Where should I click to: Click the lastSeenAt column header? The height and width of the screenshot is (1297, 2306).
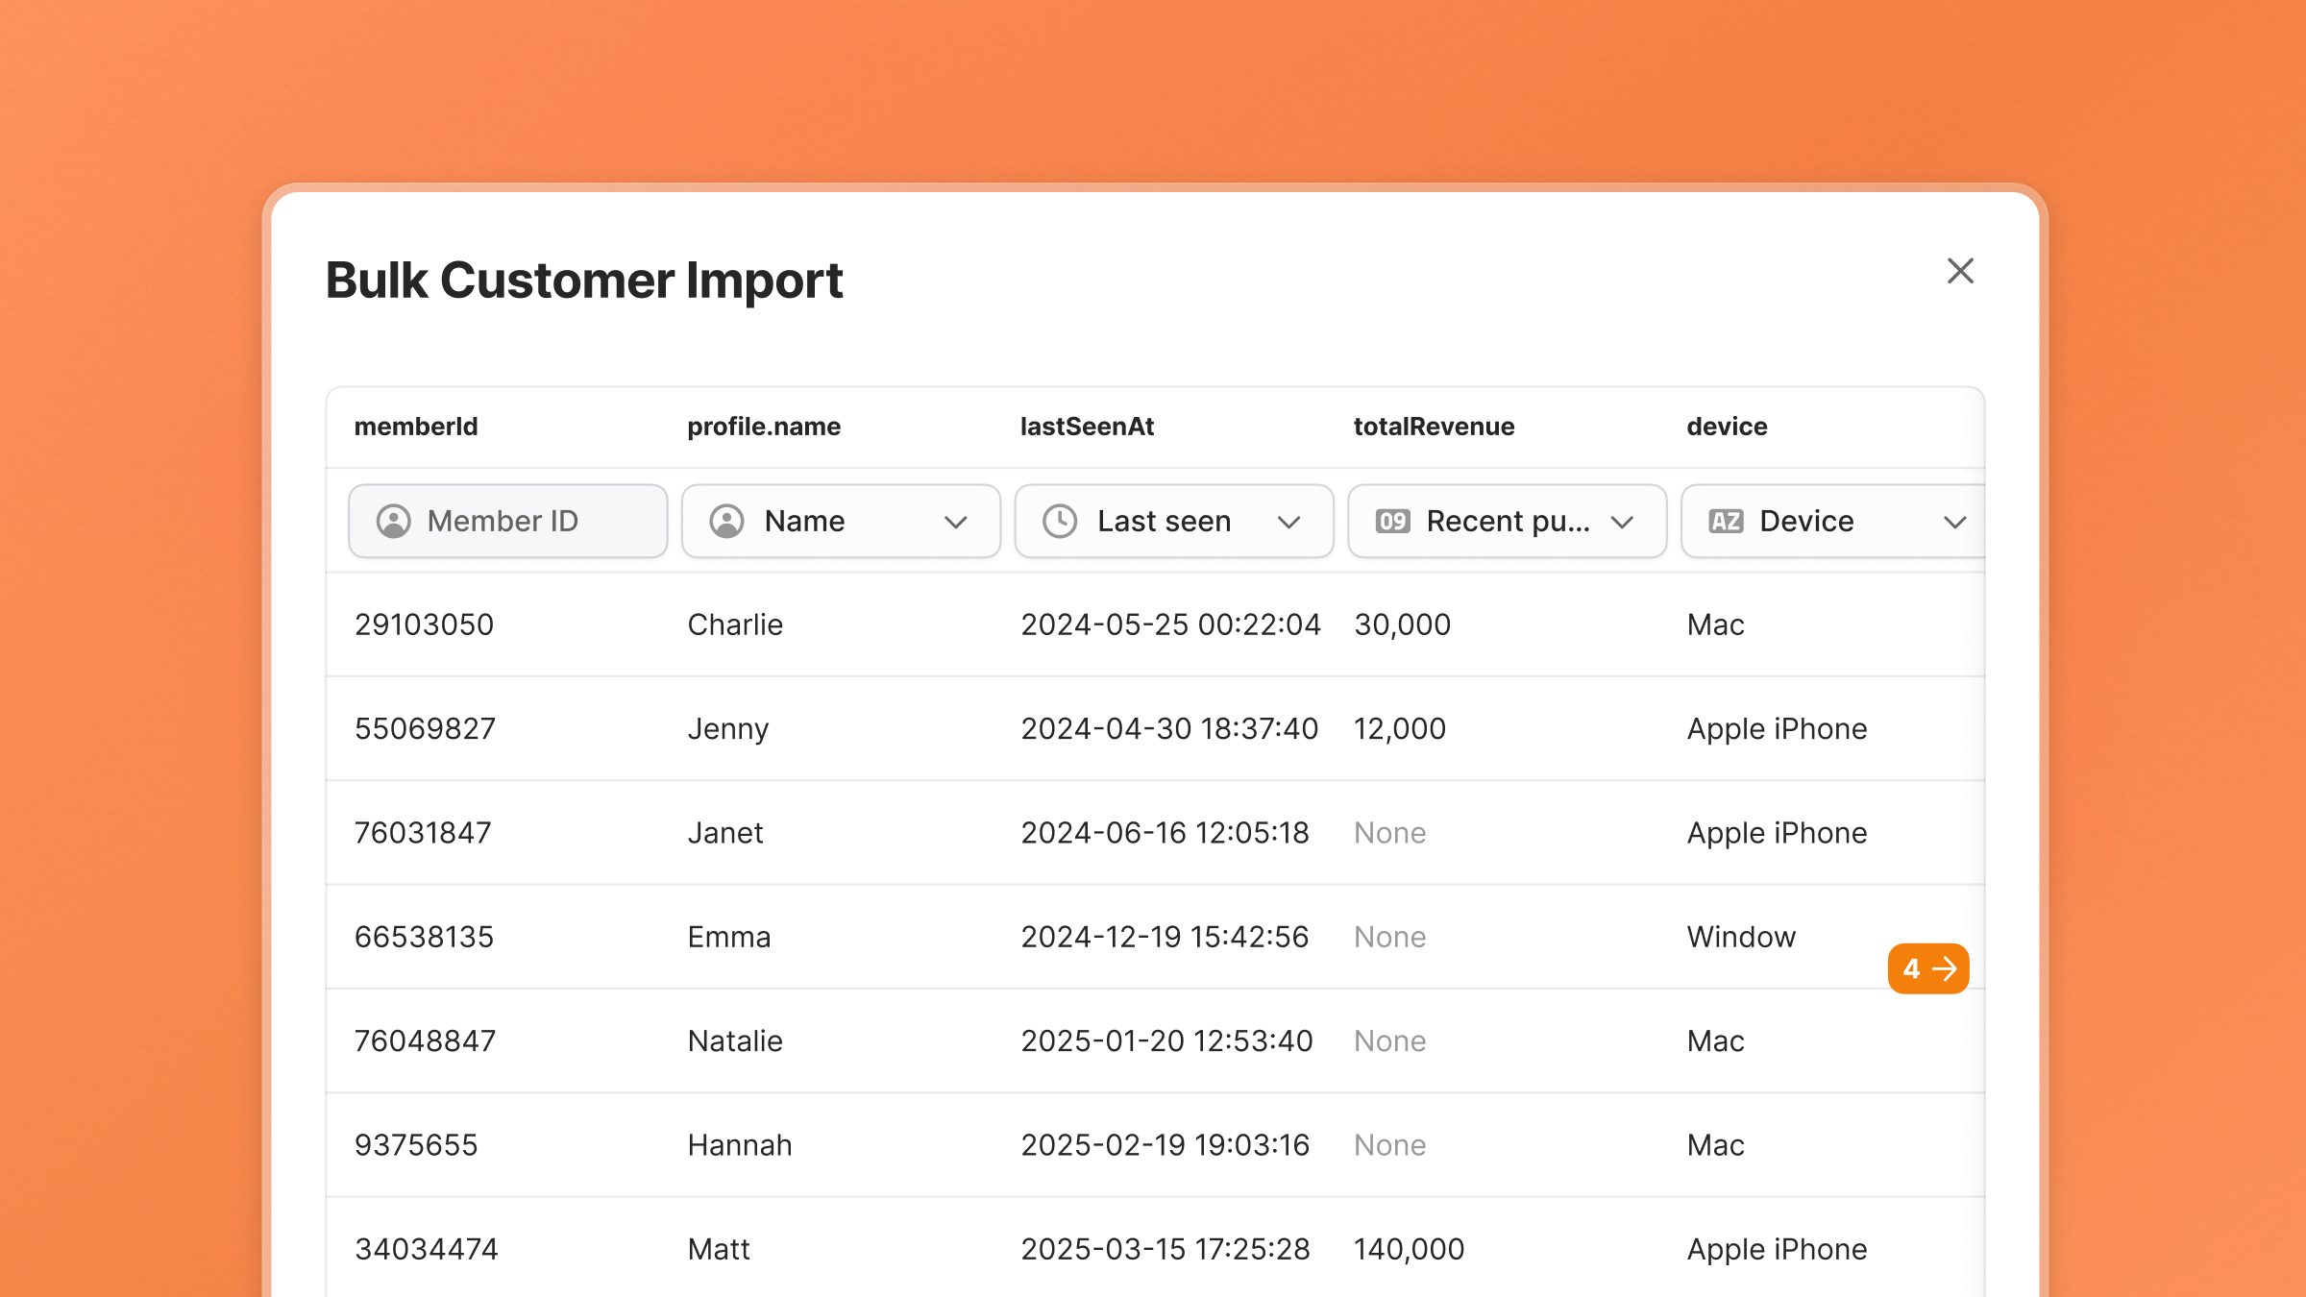click(1087, 427)
